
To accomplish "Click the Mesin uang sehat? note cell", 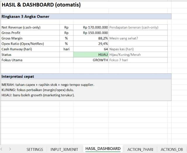I will tap(124, 38).
